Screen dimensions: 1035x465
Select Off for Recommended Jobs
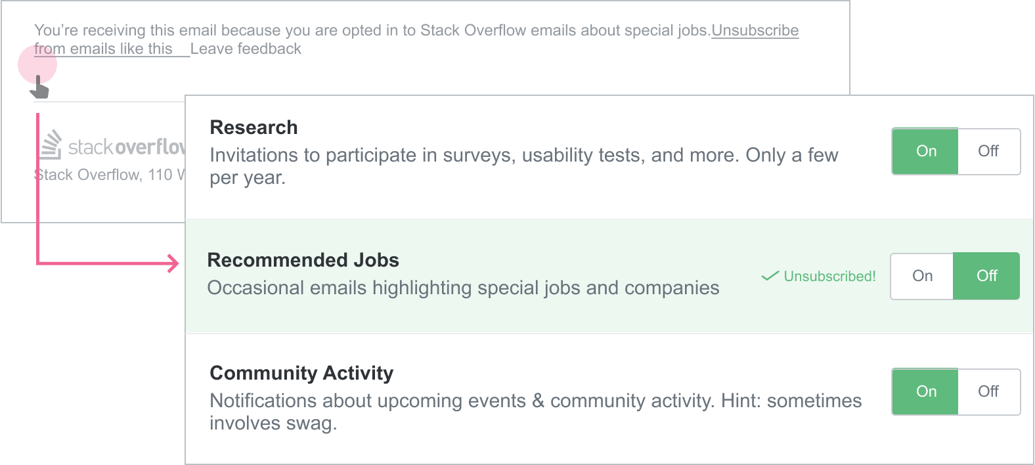tap(986, 277)
